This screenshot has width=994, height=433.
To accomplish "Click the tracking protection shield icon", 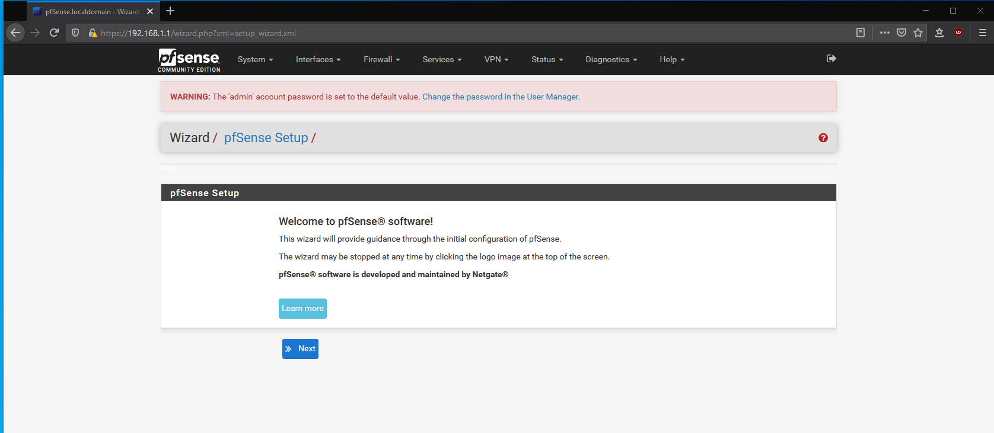I will pos(75,33).
